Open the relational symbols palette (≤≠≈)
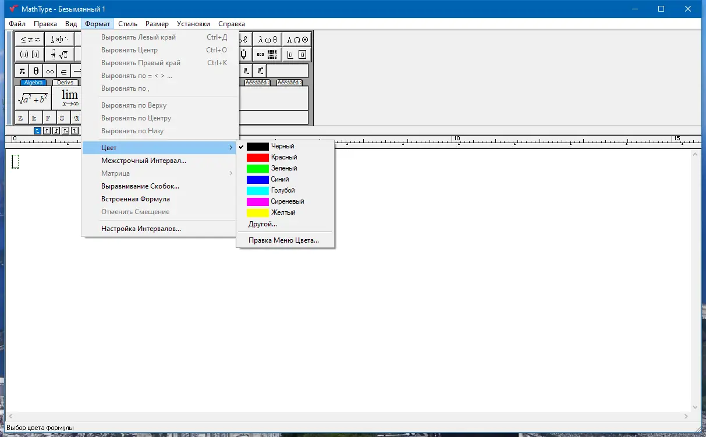The width and height of the screenshot is (706, 437). point(30,40)
